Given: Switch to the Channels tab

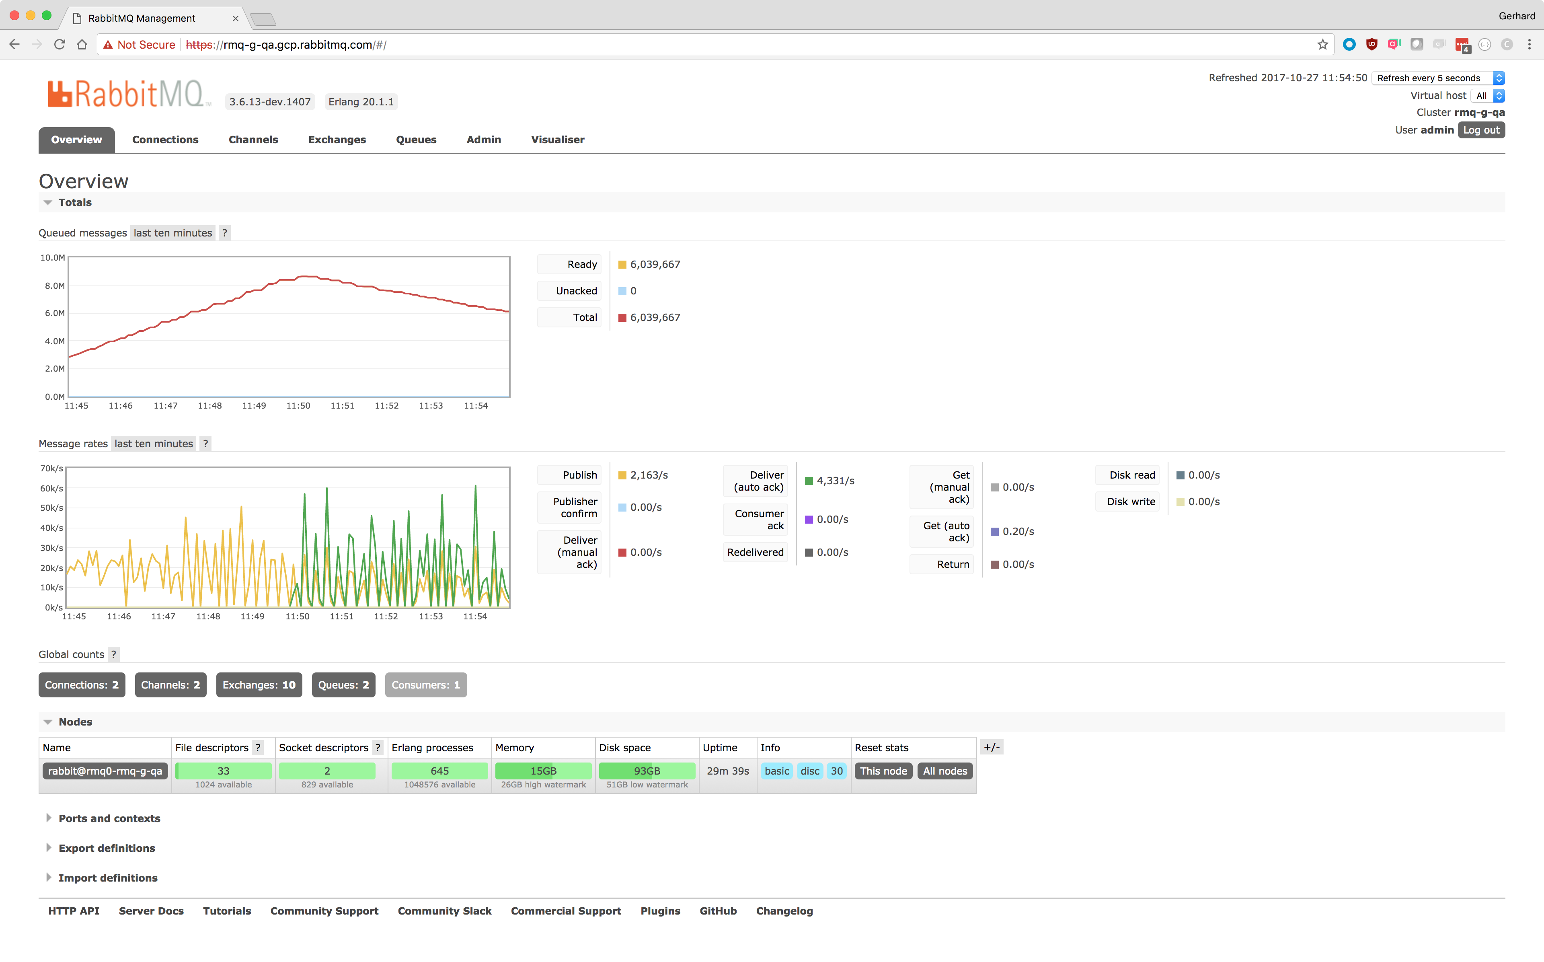Looking at the screenshot, I should click(x=253, y=139).
